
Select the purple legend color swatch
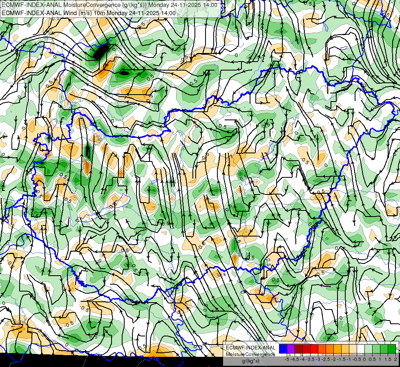pyautogui.click(x=291, y=349)
